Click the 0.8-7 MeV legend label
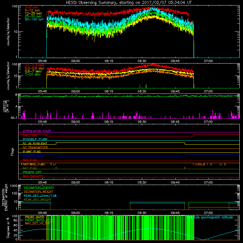This screenshot has width=243, height=243. [33, 71]
